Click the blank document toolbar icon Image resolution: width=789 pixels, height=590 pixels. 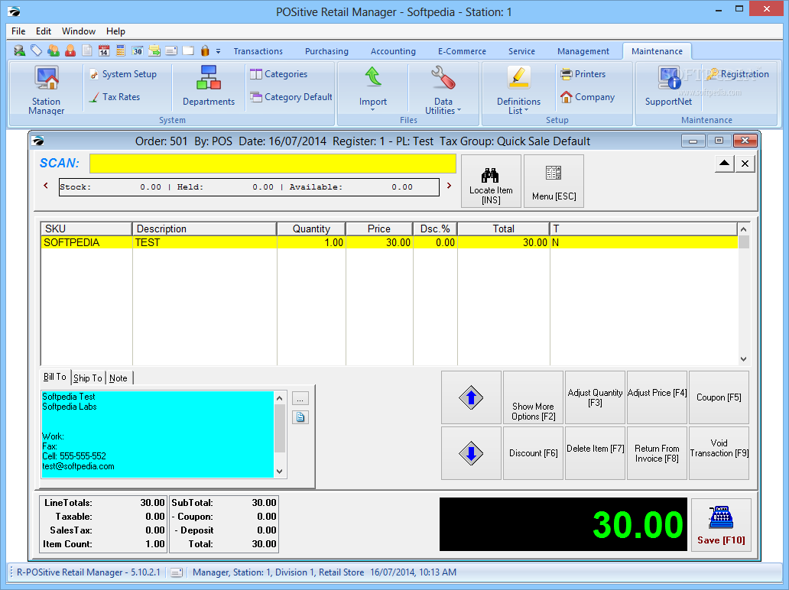(x=87, y=50)
